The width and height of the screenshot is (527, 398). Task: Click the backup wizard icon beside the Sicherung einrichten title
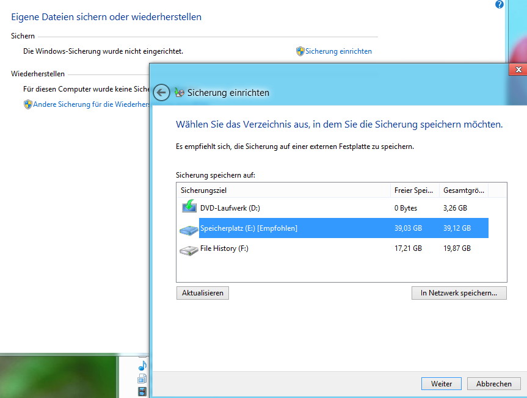pyautogui.click(x=180, y=92)
